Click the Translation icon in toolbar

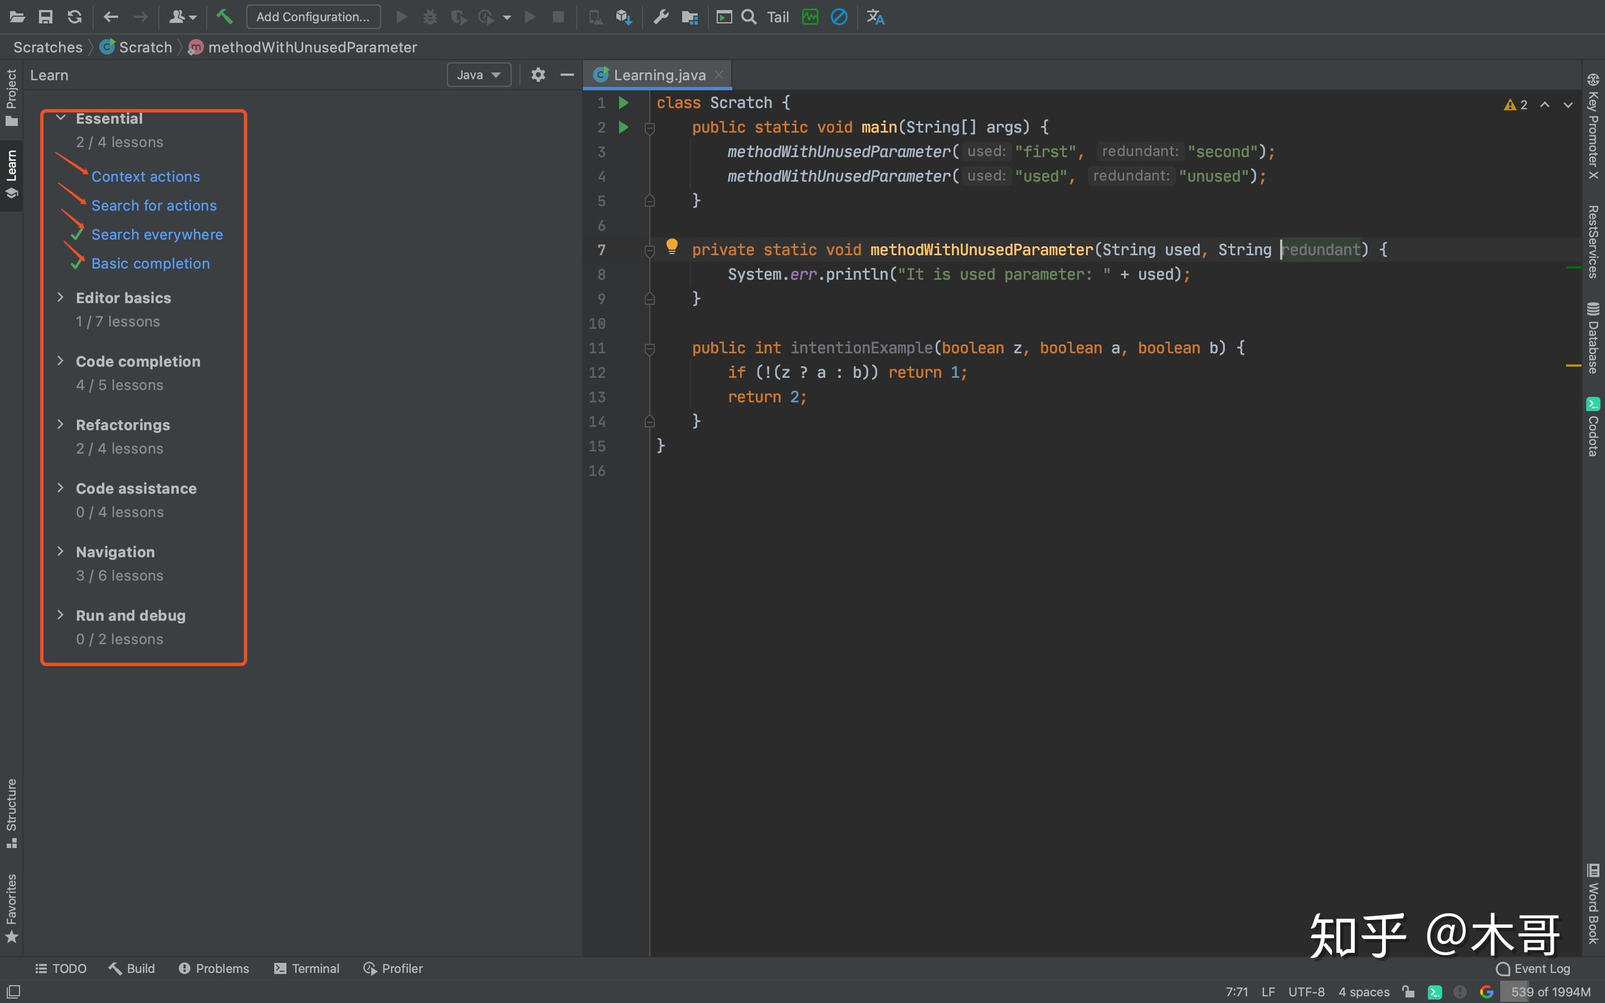[x=876, y=17]
